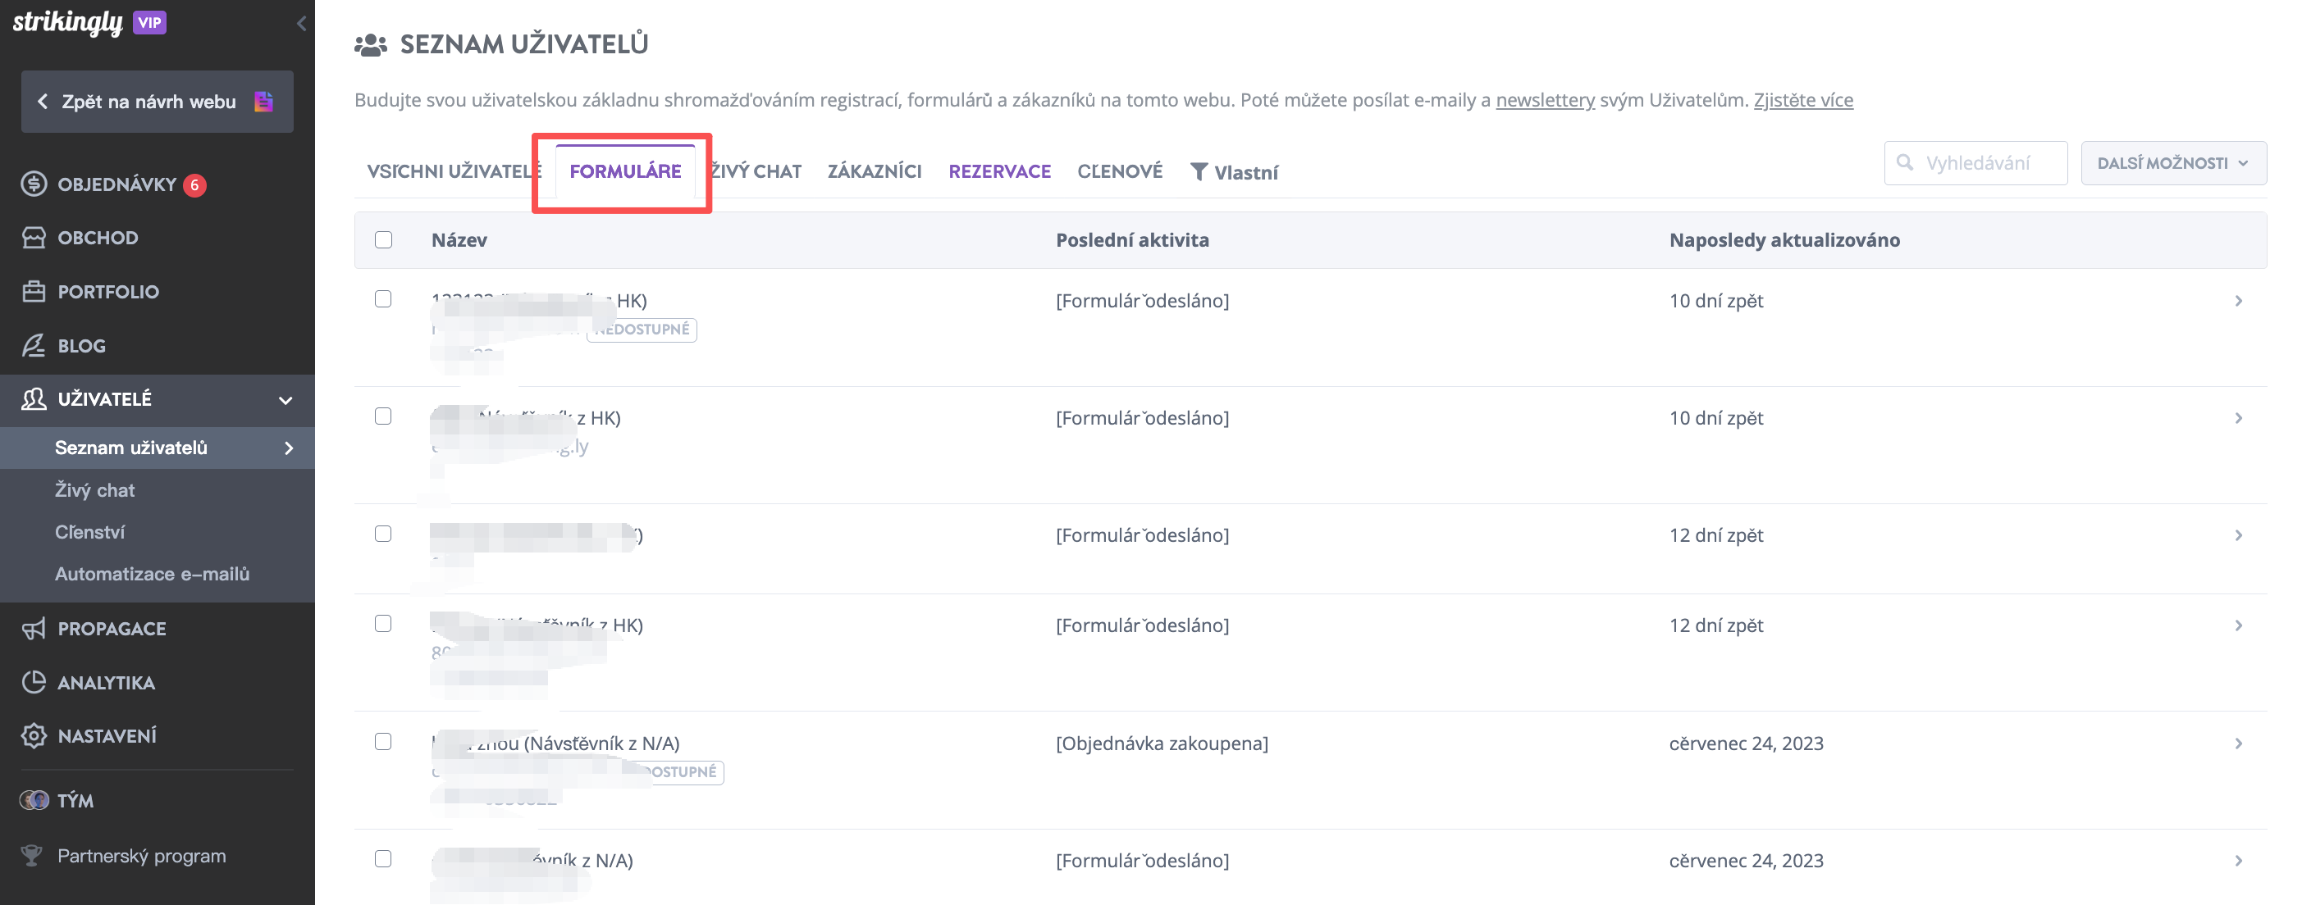Viewport: 2302px width, 905px height.
Task: Open the Objednávky orders icon
Action: pos(34,184)
